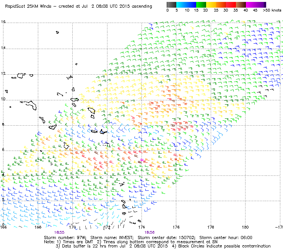Click the red 30–35 knots legend segment

click(x=231, y=5)
